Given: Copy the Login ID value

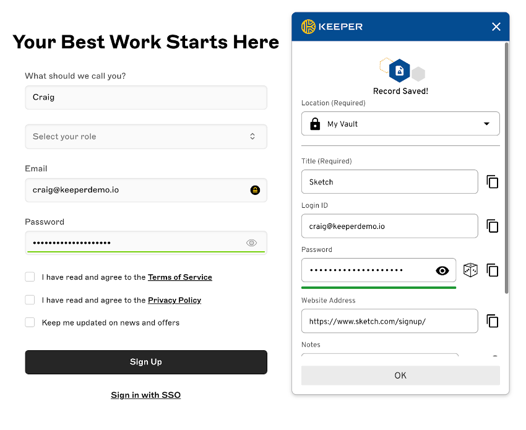Looking at the screenshot, I should pyautogui.click(x=492, y=226).
